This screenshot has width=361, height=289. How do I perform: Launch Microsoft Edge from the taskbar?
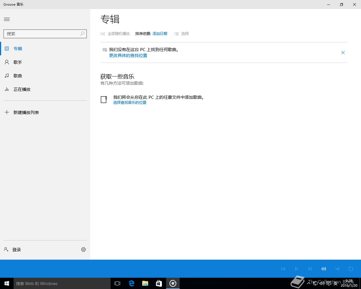(x=131, y=283)
